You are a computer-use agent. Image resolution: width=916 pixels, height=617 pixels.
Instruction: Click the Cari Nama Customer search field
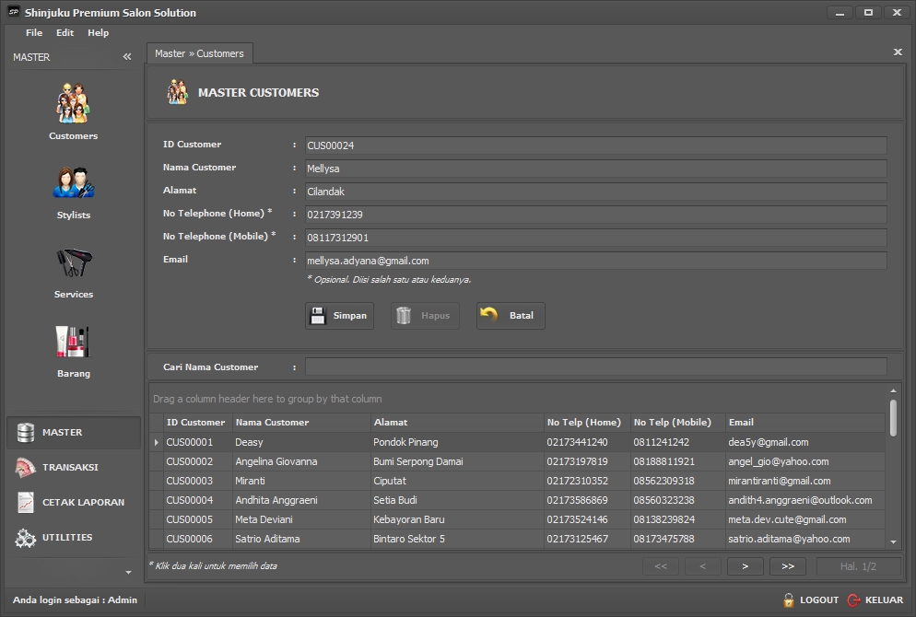(595, 367)
